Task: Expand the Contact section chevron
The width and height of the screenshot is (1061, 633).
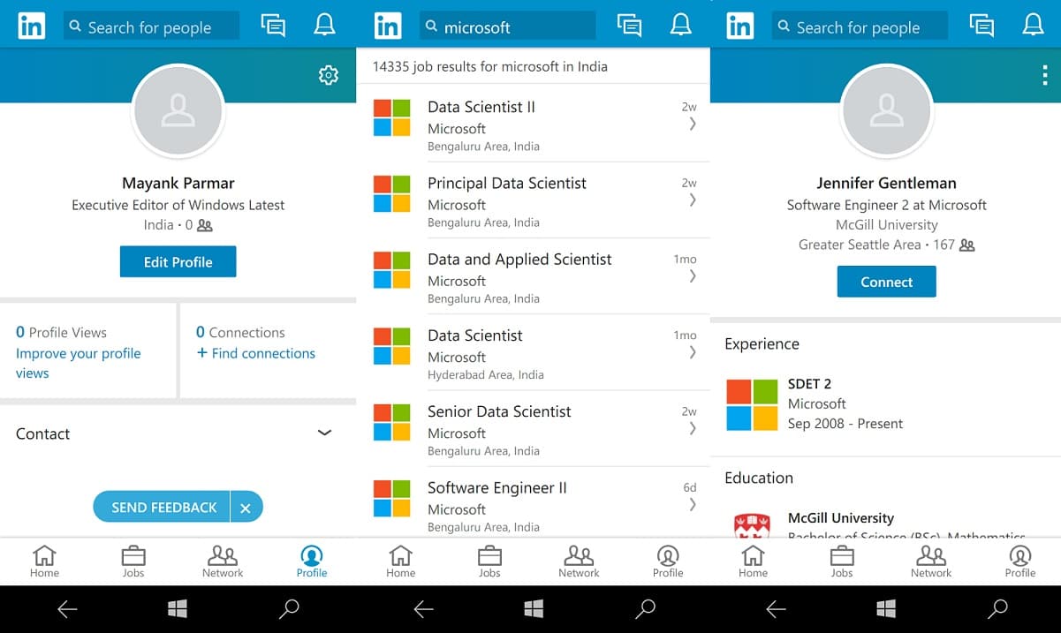Action: [324, 433]
